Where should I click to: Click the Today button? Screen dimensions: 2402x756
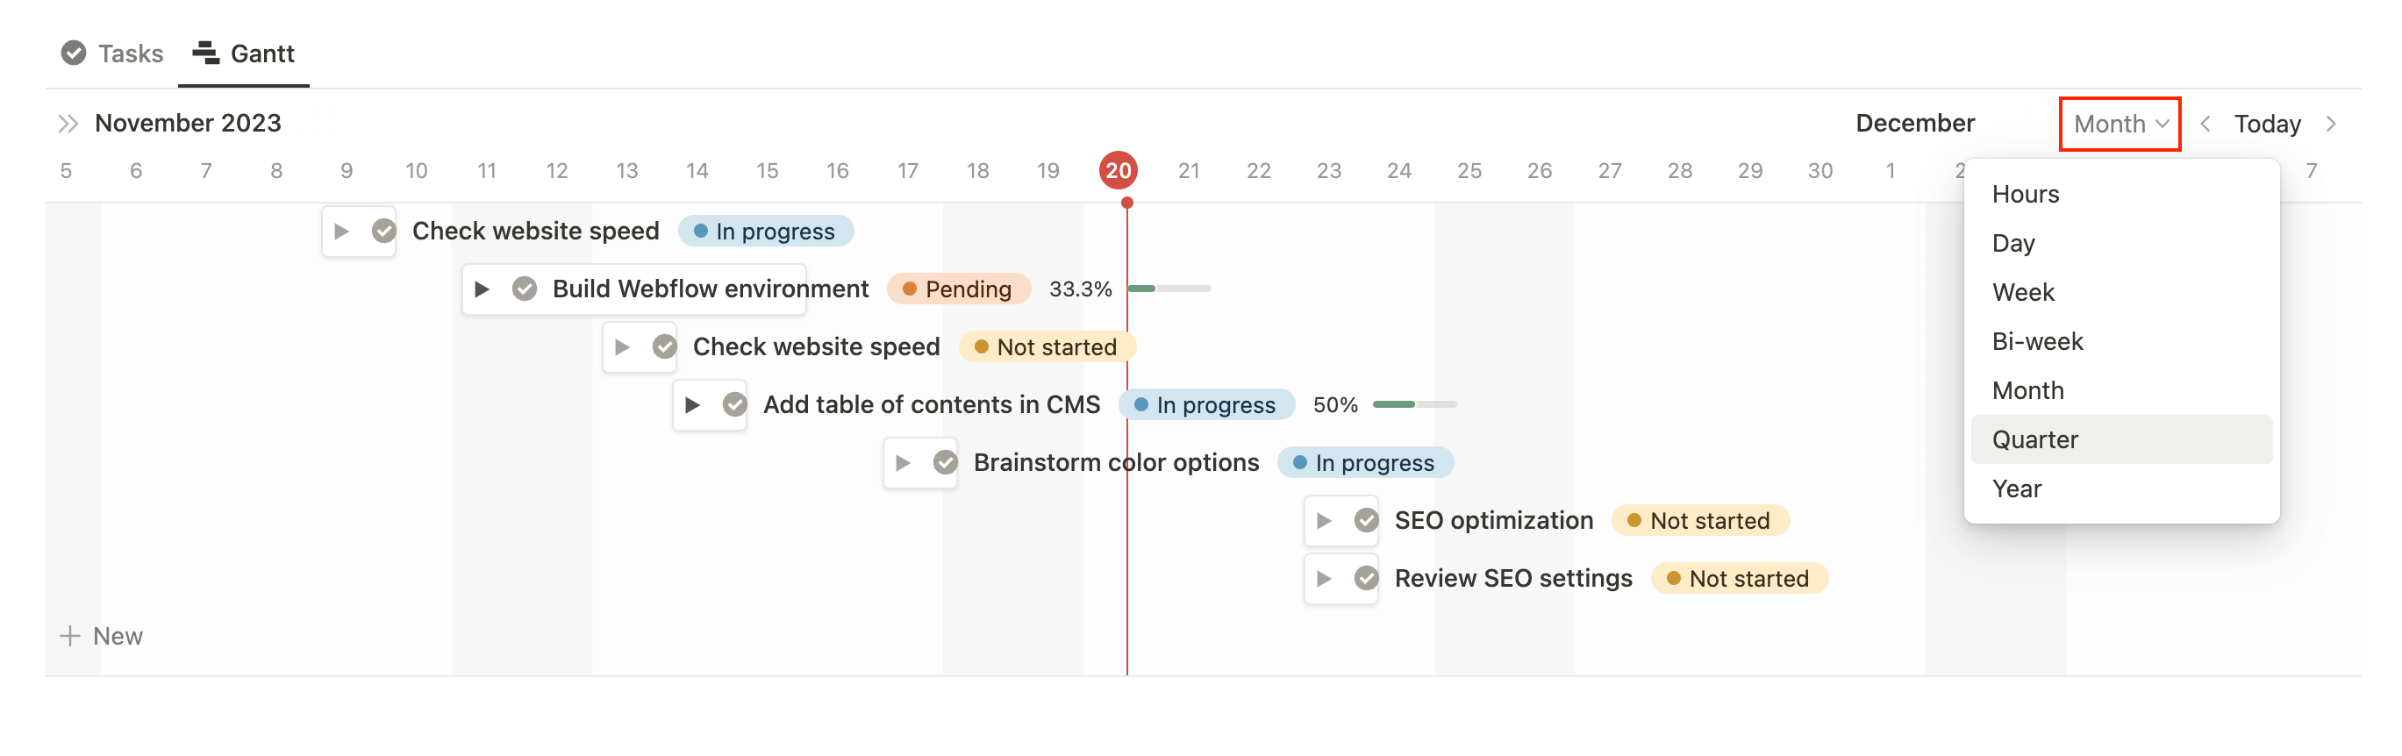(2267, 122)
